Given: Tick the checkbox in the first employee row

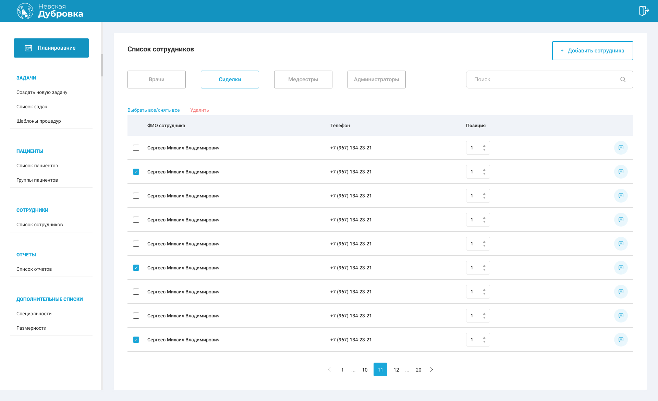Looking at the screenshot, I should [x=136, y=148].
